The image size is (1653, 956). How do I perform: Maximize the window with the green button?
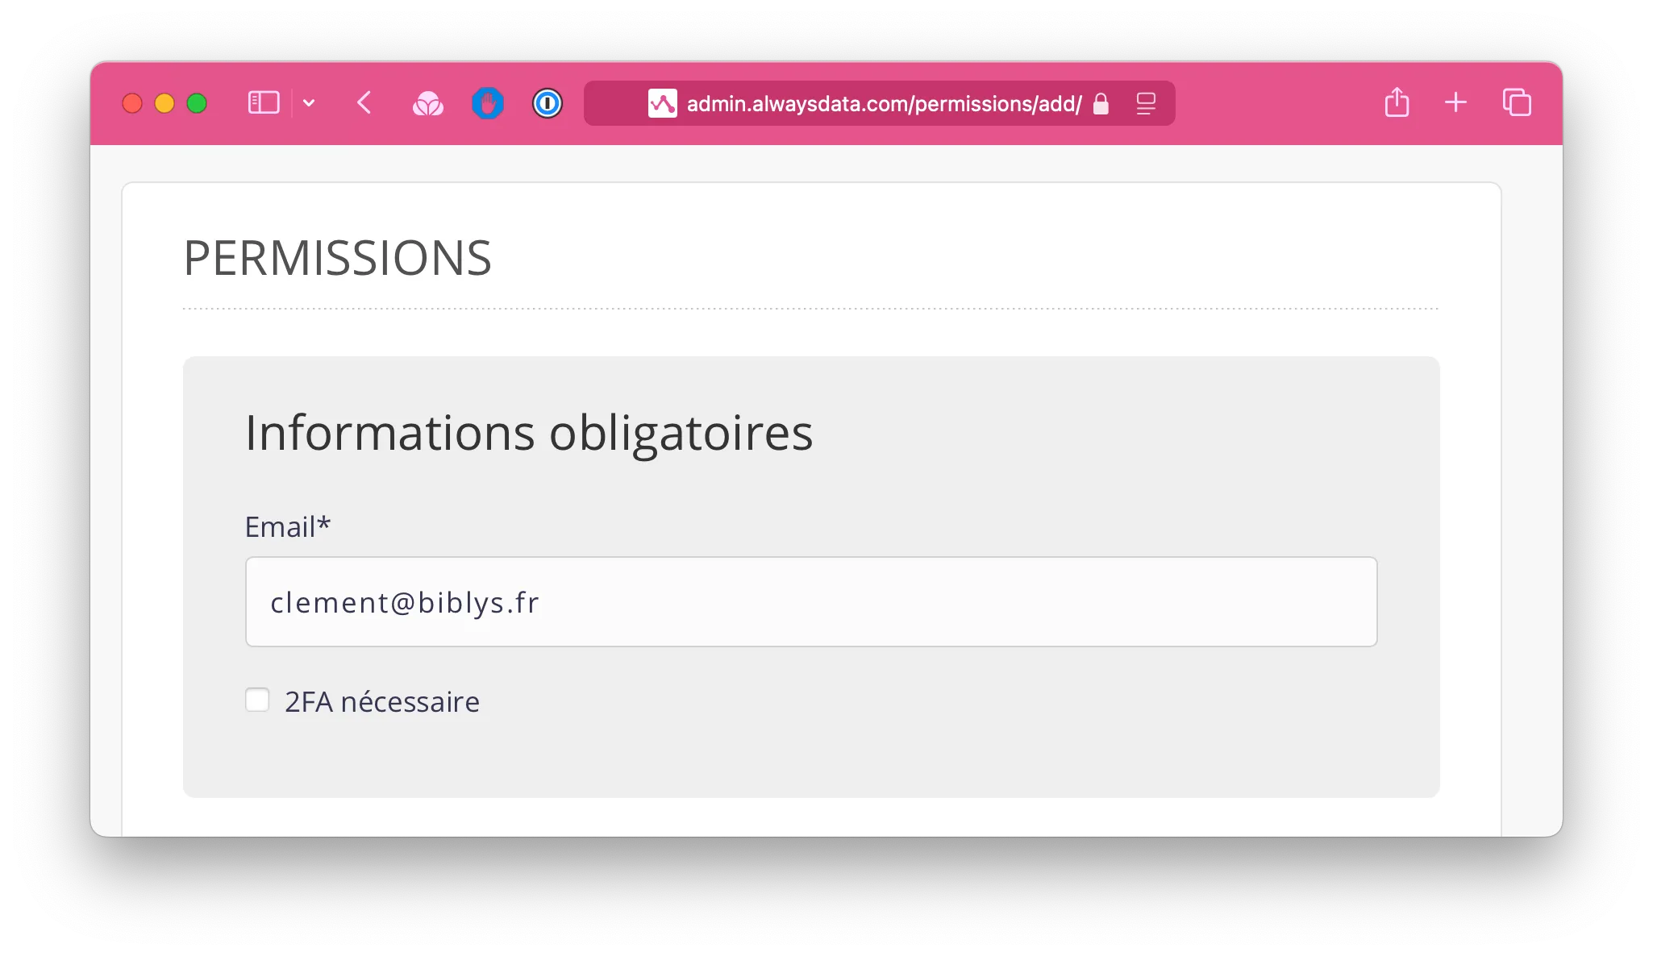coord(197,103)
